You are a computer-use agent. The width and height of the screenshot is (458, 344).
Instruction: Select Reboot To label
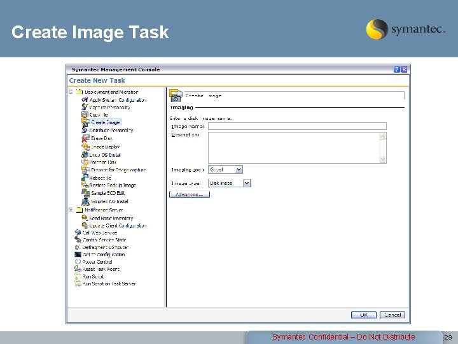pyautogui.click(x=100, y=178)
